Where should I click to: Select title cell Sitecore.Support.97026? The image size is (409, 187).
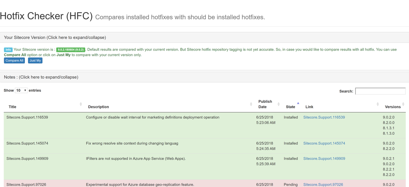click(26, 185)
